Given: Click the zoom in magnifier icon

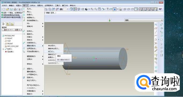Looking at the screenshot, I should click(x=92, y=9).
